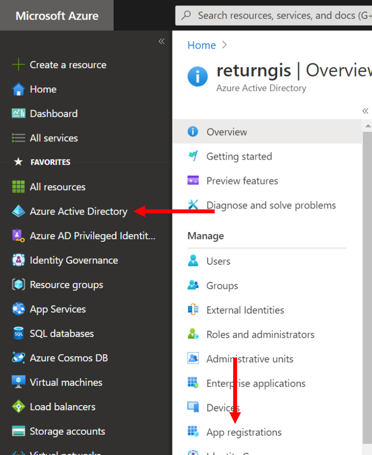
Task: Click the Create a resource plus icon
Action: point(18,64)
